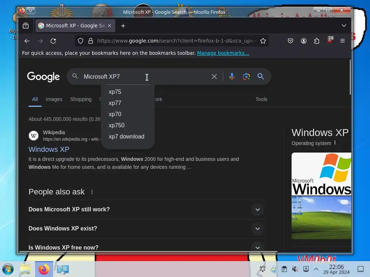The width and height of the screenshot is (370, 277).
Task: Expand the list all tabs chevron
Action: coord(344,26)
